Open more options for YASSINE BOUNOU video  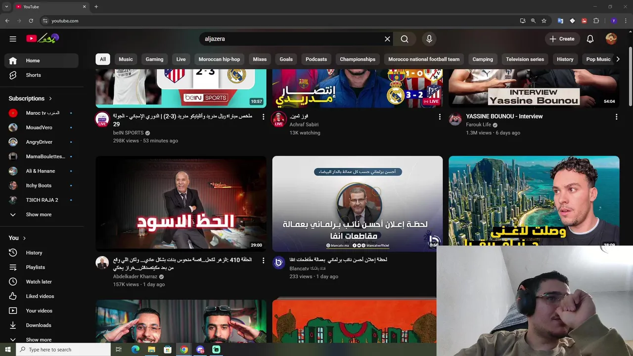point(616,117)
